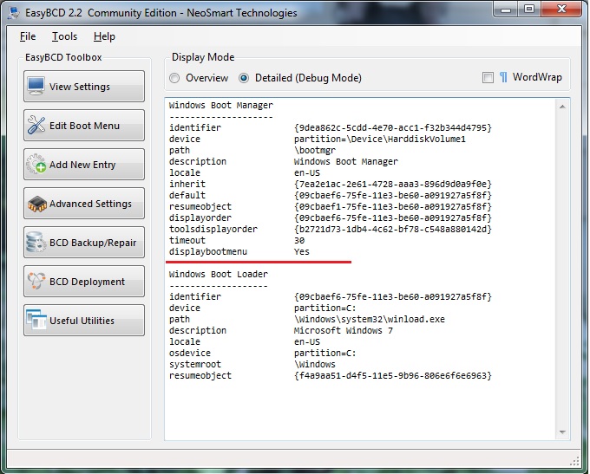Click the toolsdisplayorder label
590x474 pixels.
tap(213, 230)
